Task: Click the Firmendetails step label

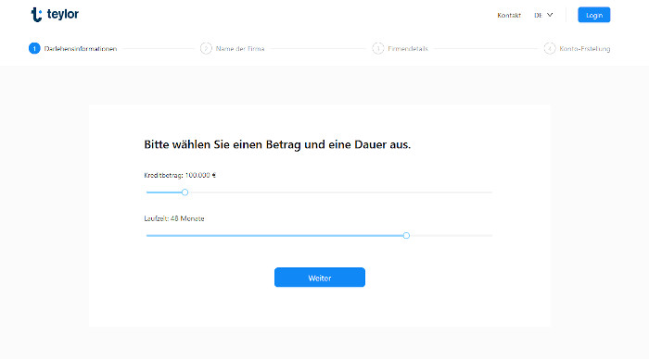Action: (408, 49)
